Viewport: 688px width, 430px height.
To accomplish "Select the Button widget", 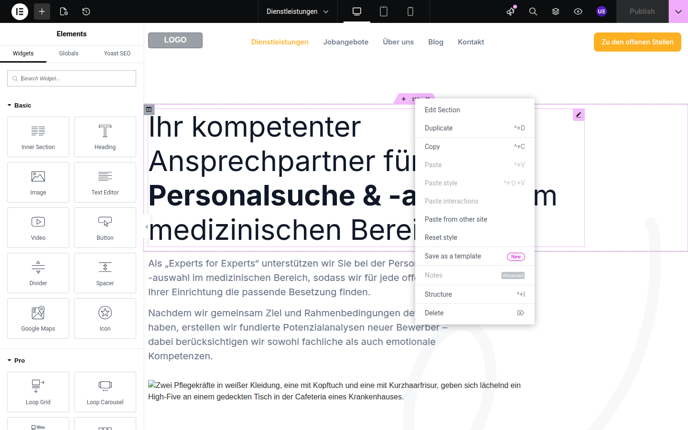I will tap(105, 227).
